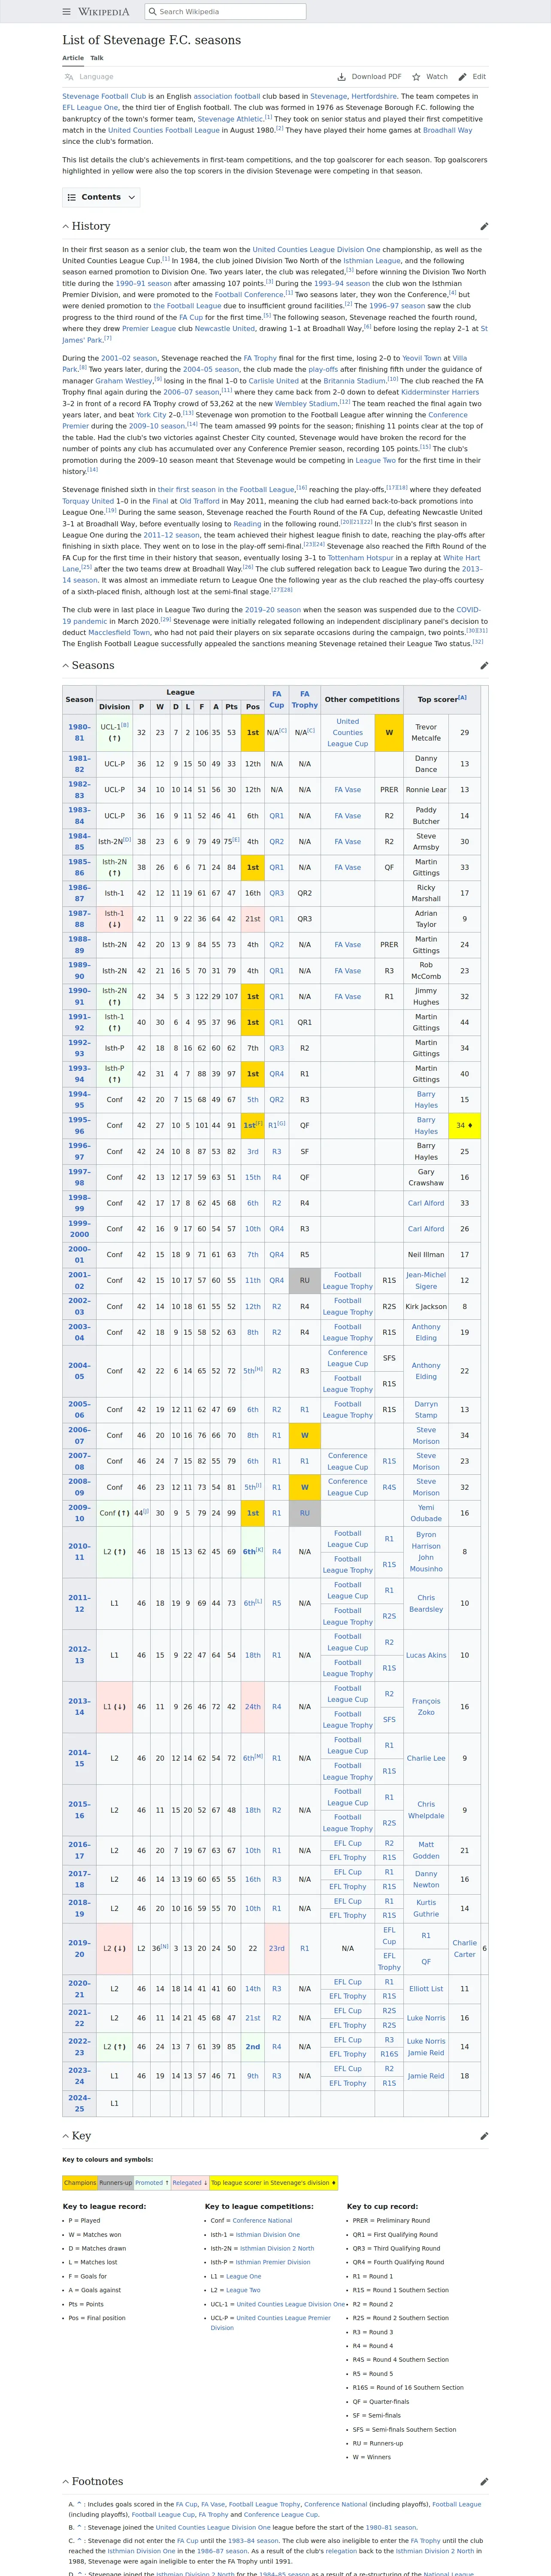Open the François Zoko link

click(426, 1706)
